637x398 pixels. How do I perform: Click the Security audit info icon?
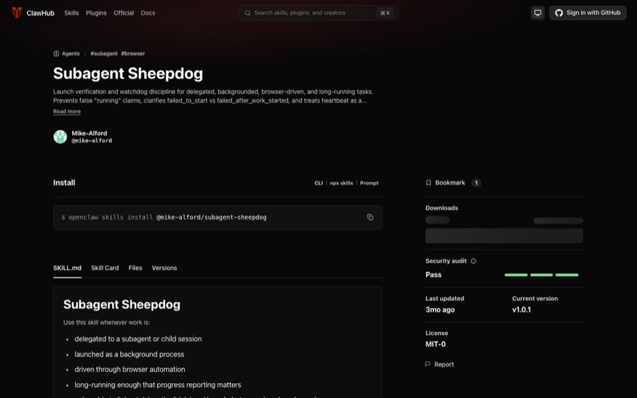(x=474, y=261)
